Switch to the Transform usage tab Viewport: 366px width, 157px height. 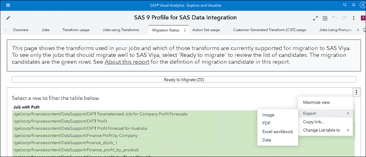click(76, 30)
